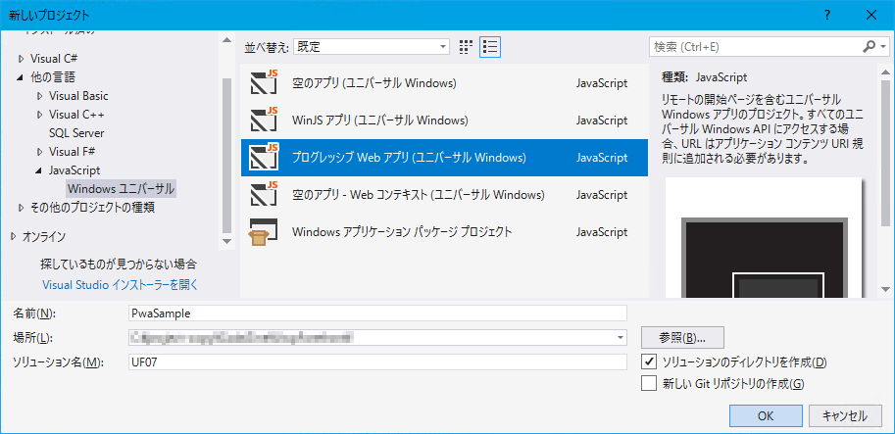Open the 場所 location dropdown arrow
The width and height of the screenshot is (895, 434).
pyautogui.click(x=621, y=338)
